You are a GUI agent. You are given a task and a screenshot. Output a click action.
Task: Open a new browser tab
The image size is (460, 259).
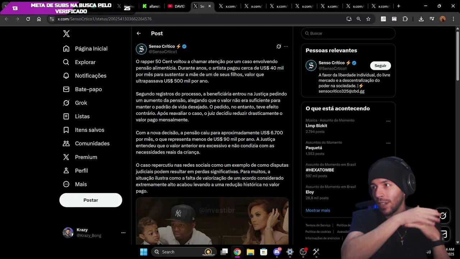399,6
